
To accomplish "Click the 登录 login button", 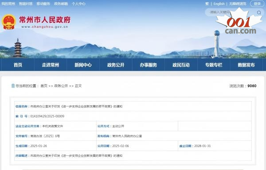I will coord(257,4).
